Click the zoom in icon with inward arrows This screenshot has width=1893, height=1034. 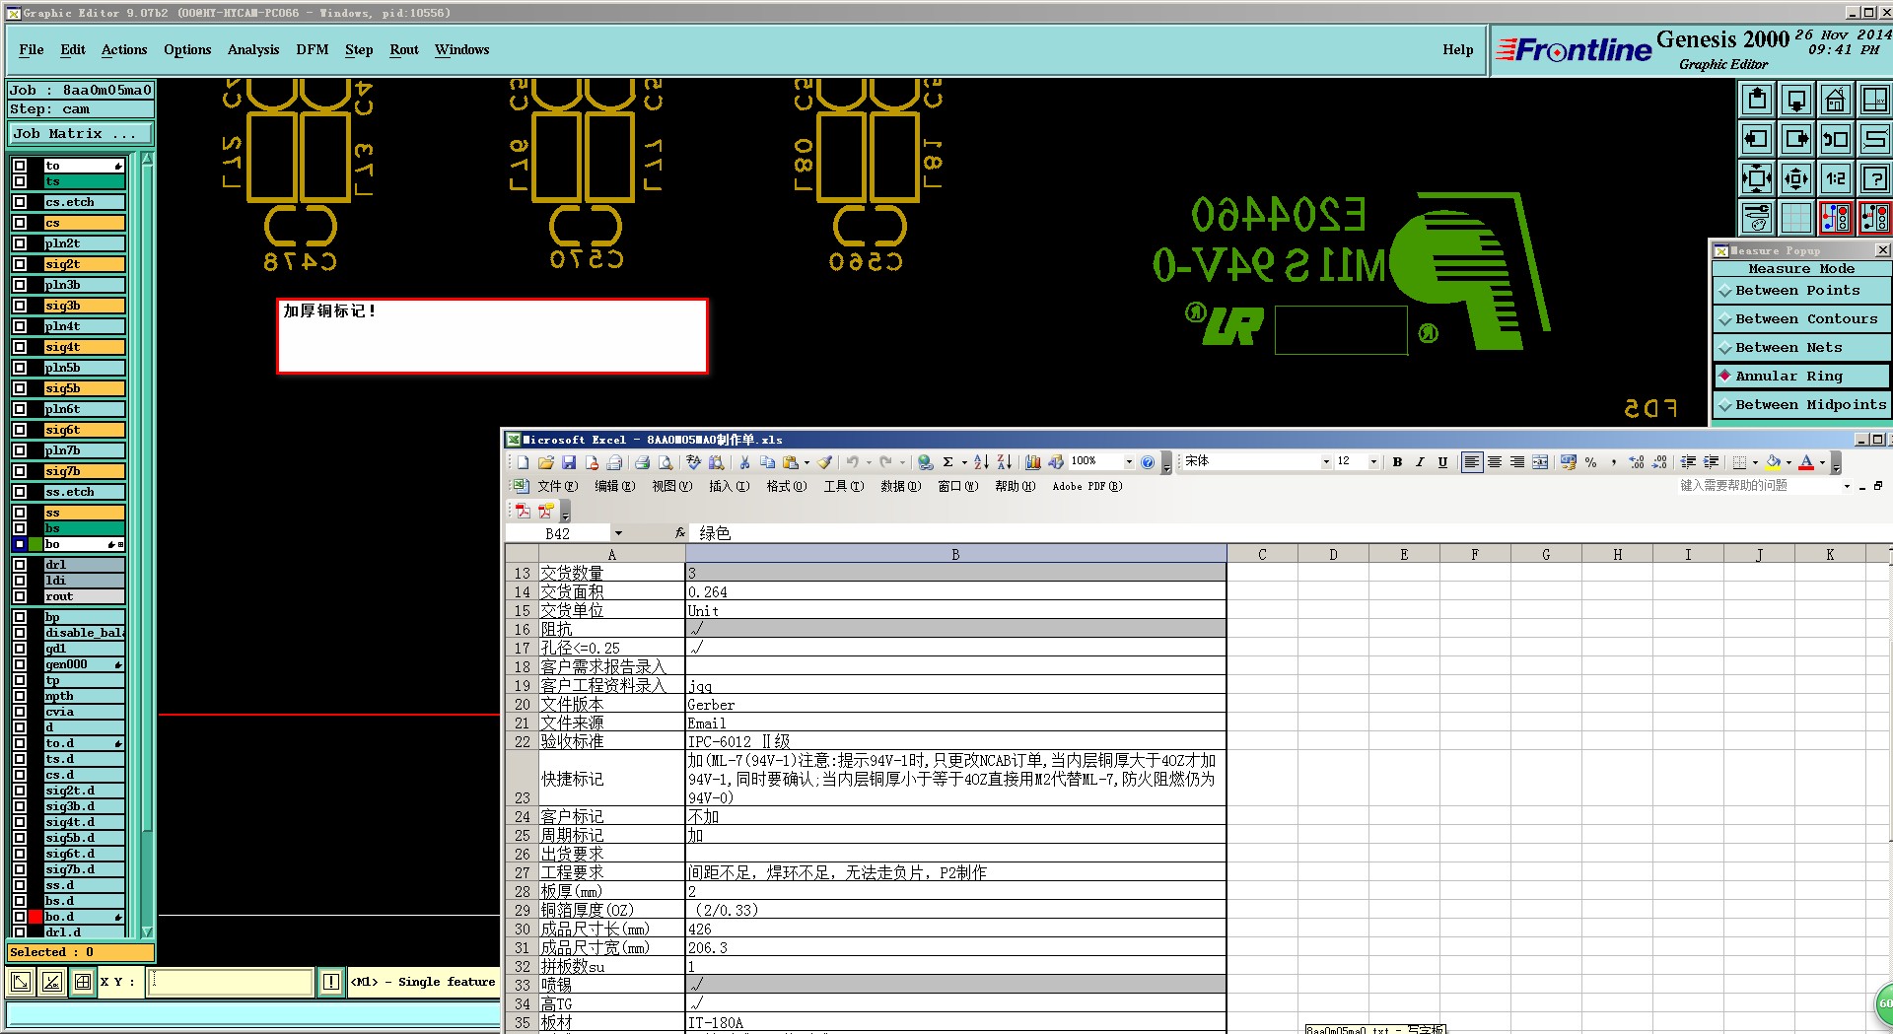click(x=1756, y=178)
